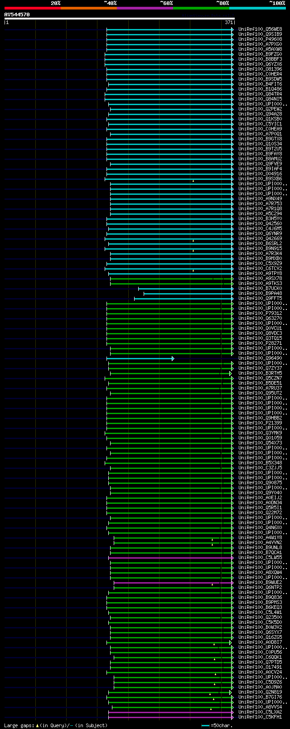The image size is (290, 729).
Task: Select the UniRef100_Q84TR4 label
Action: click(260, 94)
